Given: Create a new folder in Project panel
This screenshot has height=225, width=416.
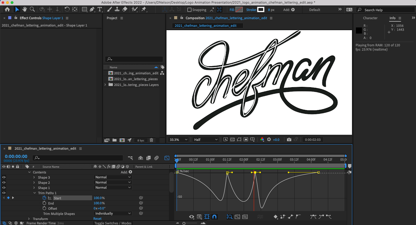Looking at the screenshot, I should 114,140.
